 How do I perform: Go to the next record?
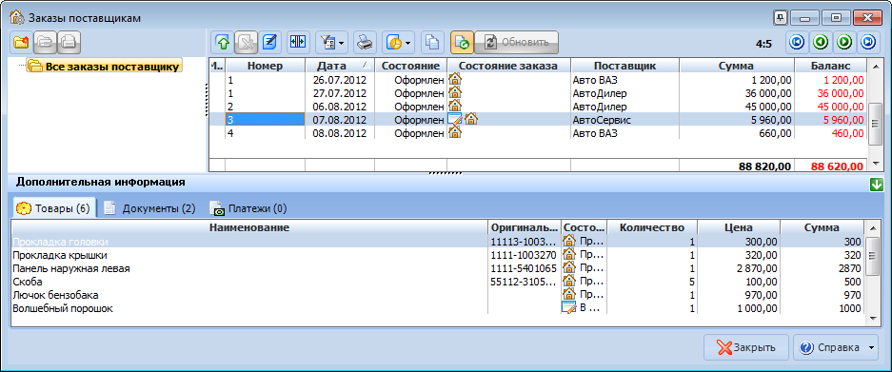[844, 42]
